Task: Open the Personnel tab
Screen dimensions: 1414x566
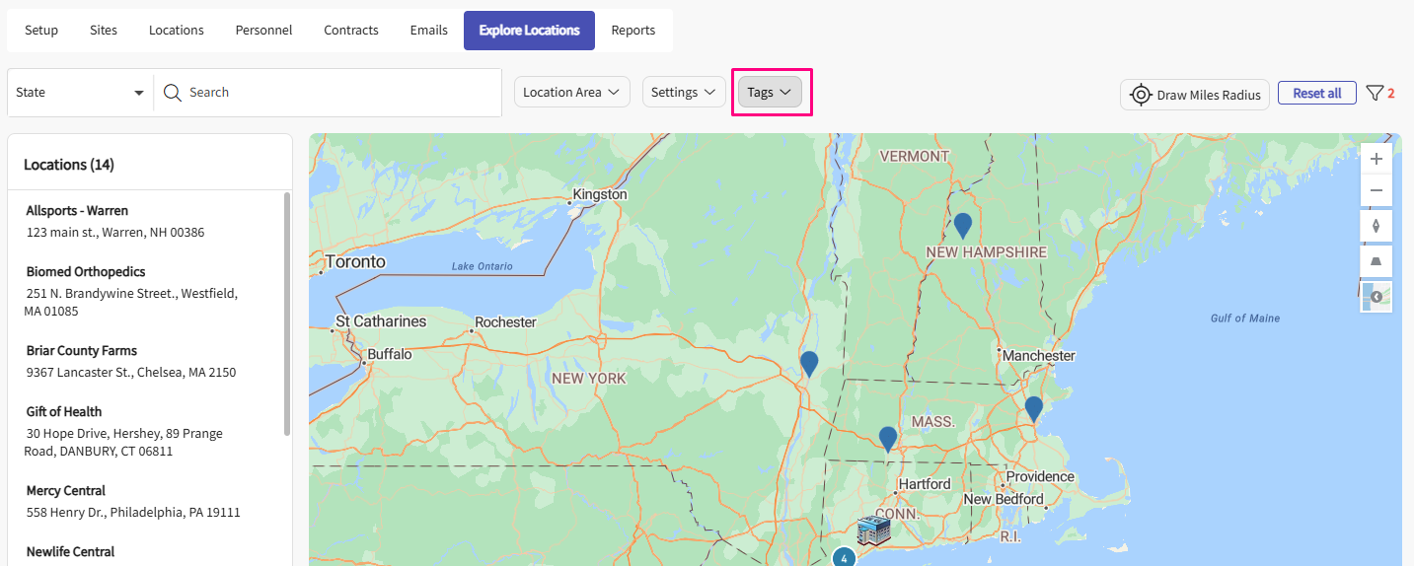Action: (263, 31)
